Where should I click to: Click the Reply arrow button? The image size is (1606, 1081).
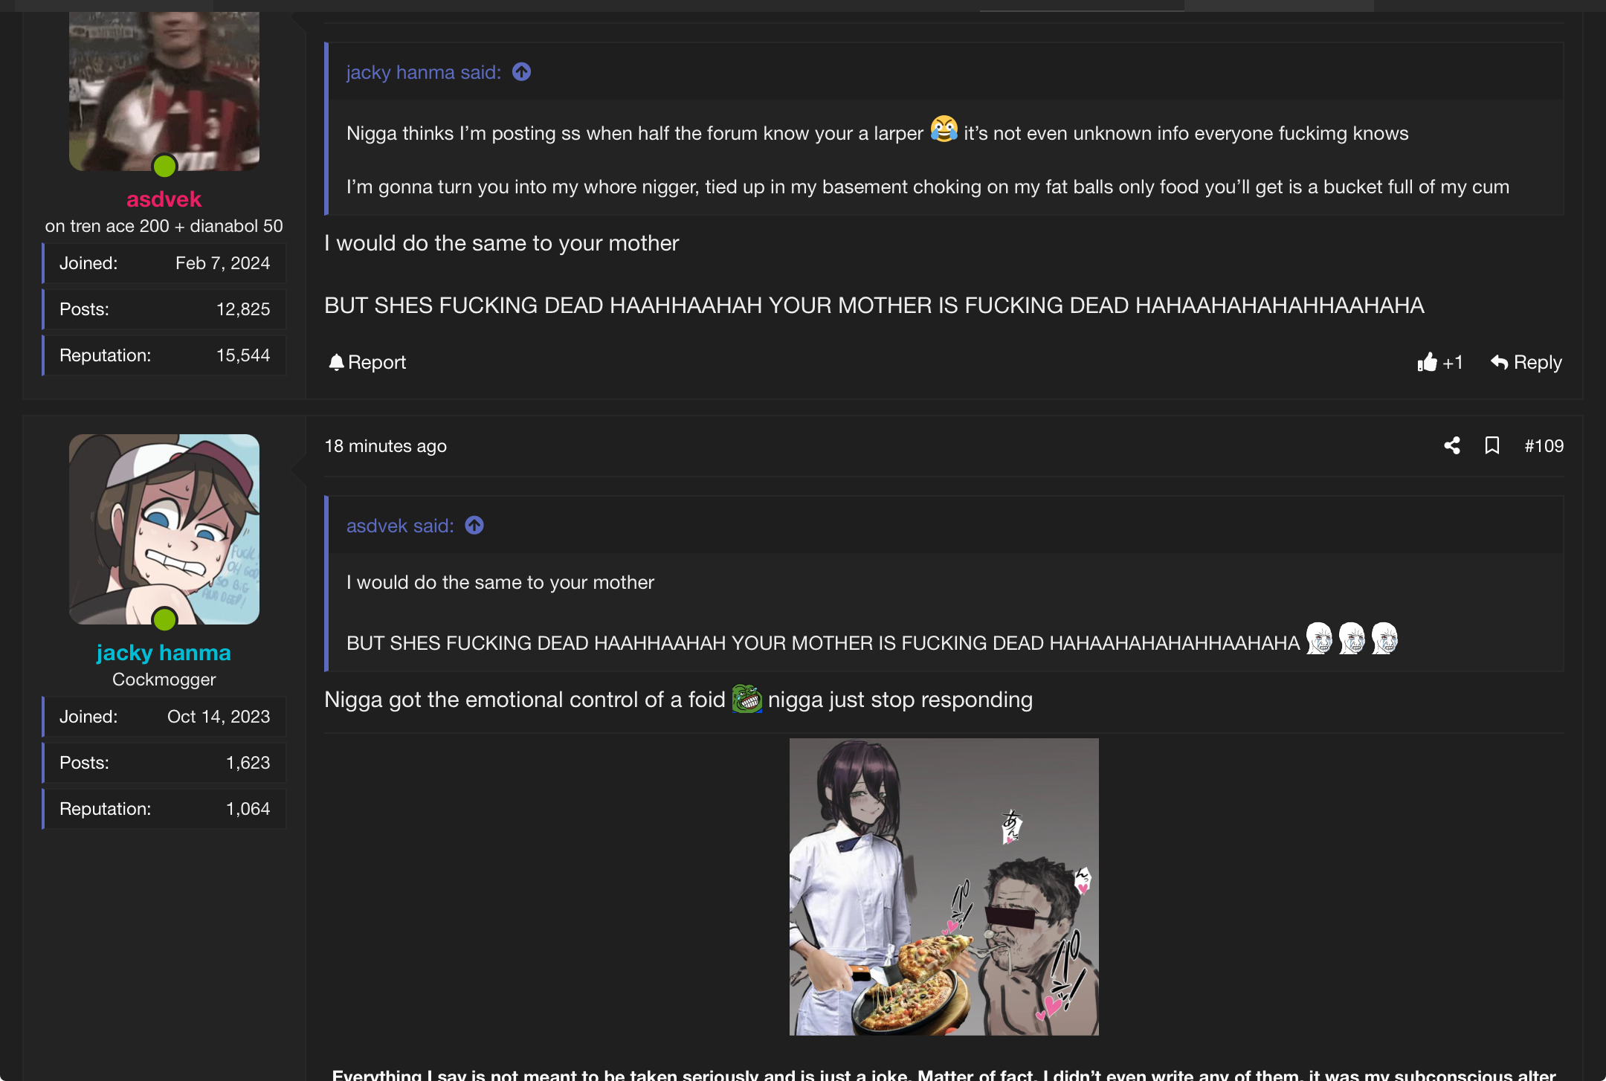click(1526, 362)
